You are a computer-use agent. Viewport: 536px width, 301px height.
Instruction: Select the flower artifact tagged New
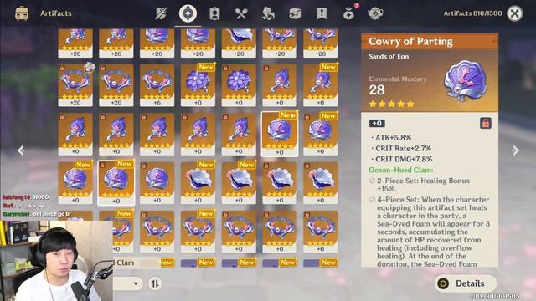click(x=198, y=85)
